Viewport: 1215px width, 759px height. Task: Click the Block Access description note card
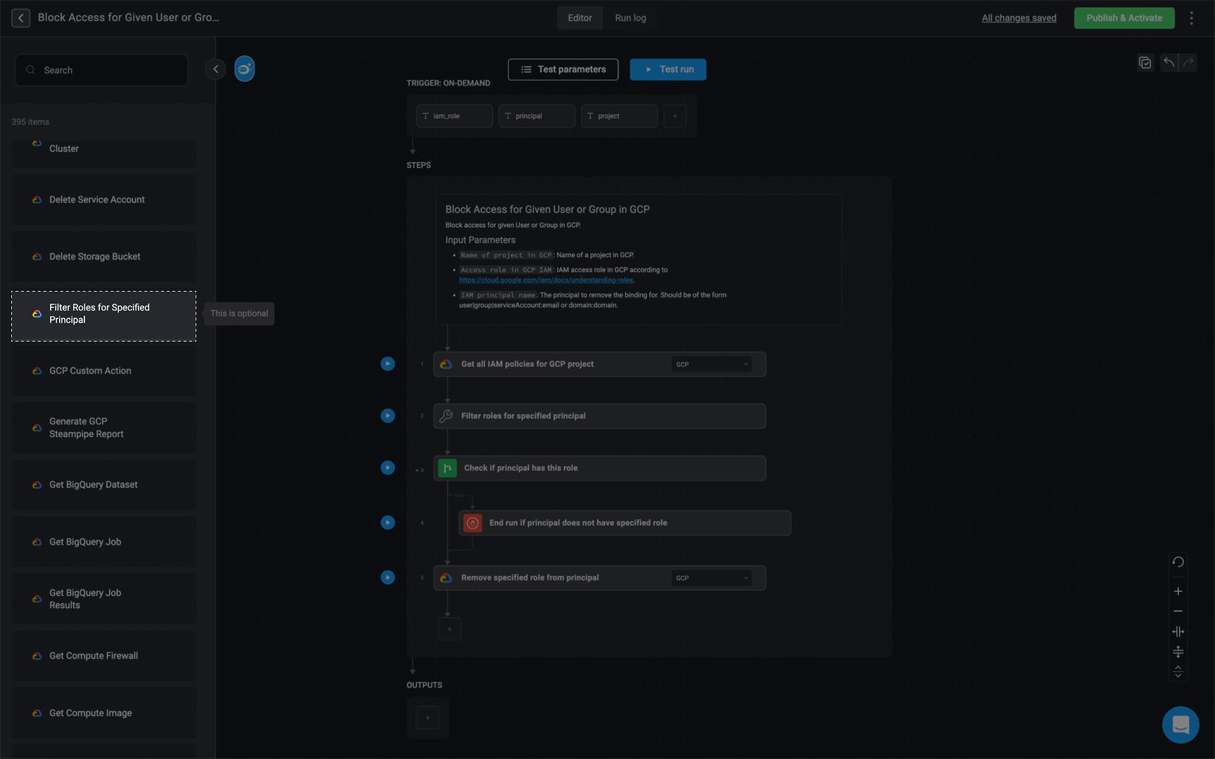[x=639, y=259]
